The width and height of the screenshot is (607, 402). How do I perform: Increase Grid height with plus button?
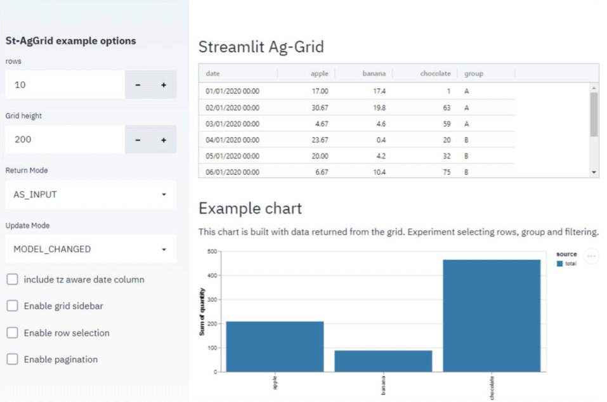(x=163, y=140)
